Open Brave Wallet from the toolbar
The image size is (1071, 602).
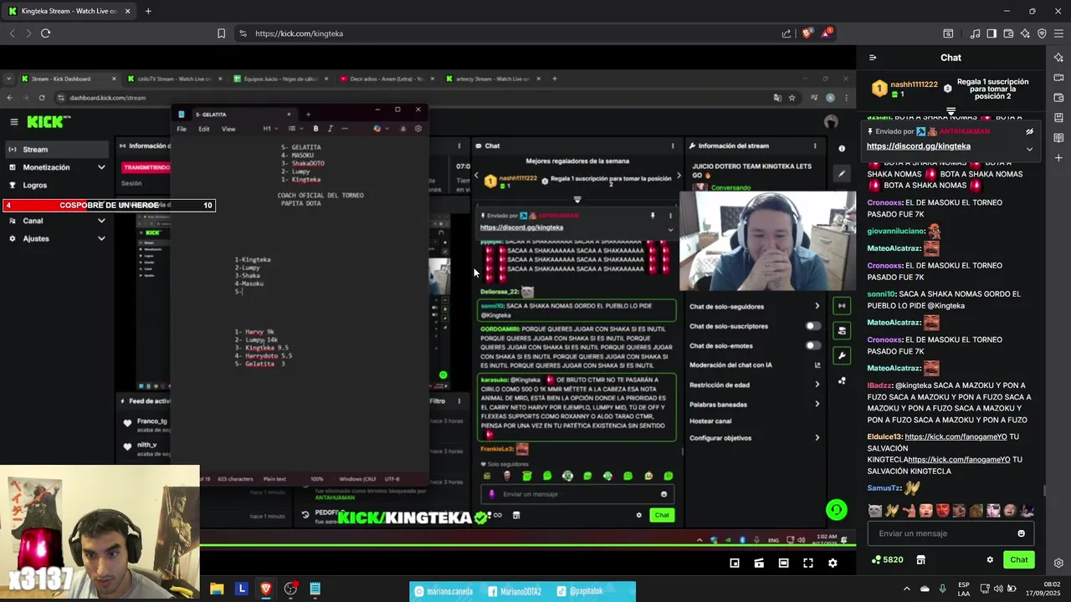tap(1008, 33)
